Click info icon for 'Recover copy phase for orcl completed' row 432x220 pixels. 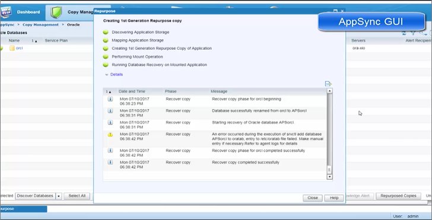[x=110, y=151]
